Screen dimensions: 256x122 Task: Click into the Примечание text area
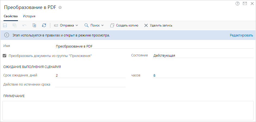[128, 110]
